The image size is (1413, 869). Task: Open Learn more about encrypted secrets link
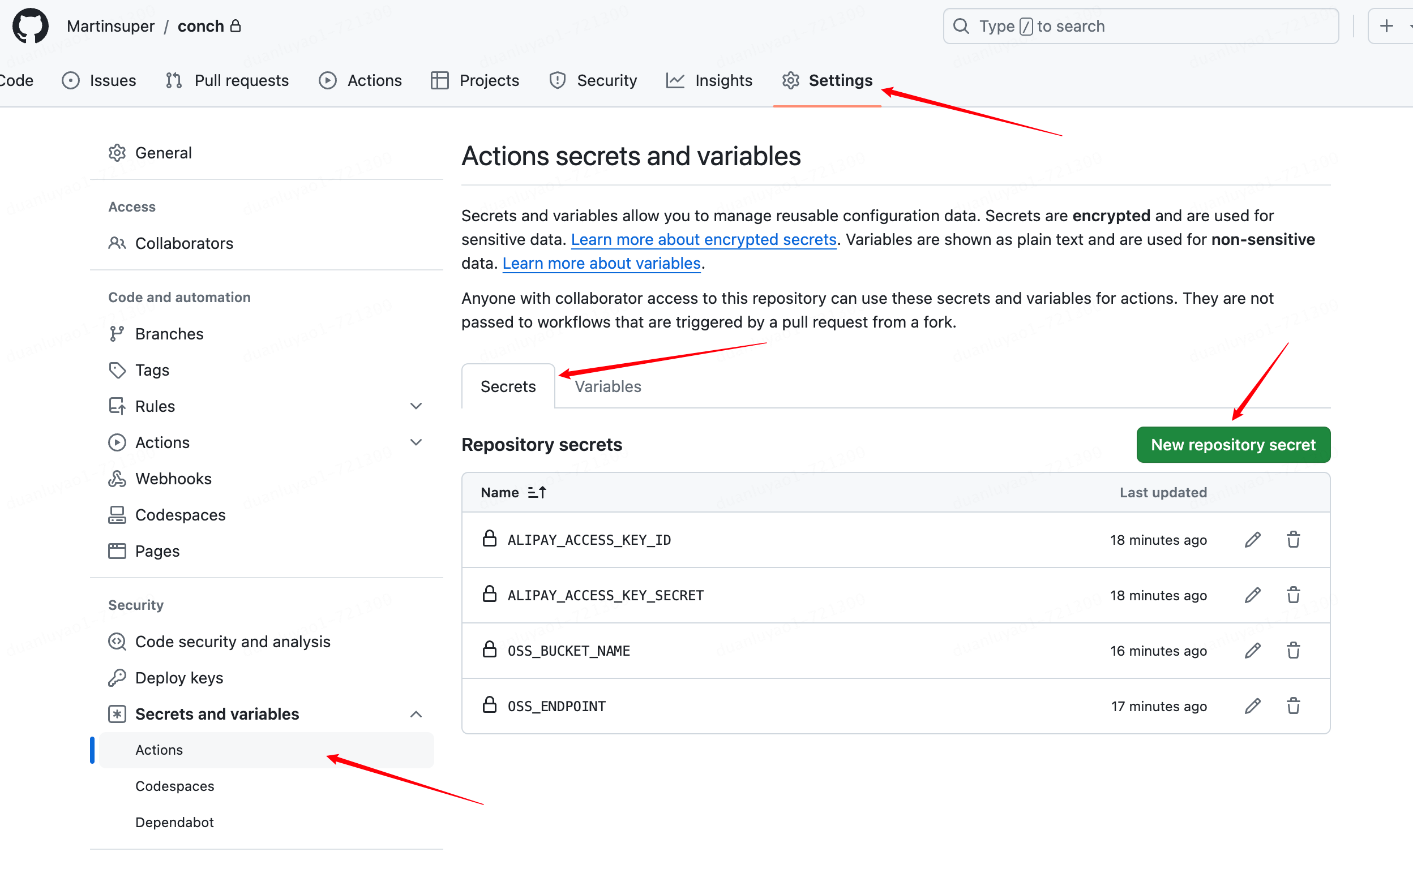coord(703,239)
